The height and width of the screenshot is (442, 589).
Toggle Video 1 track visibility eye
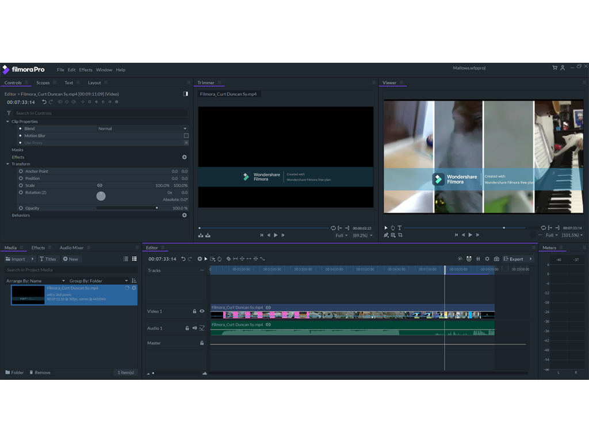point(202,311)
